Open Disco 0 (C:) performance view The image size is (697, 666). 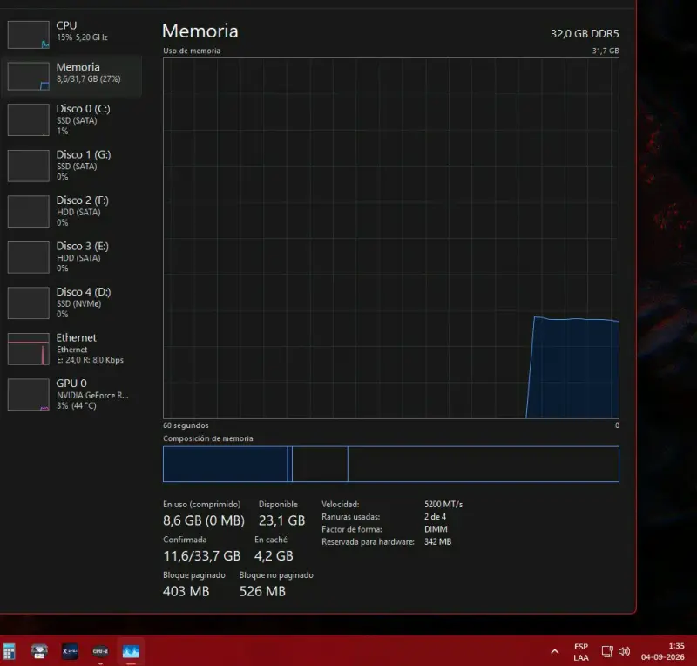(x=71, y=119)
